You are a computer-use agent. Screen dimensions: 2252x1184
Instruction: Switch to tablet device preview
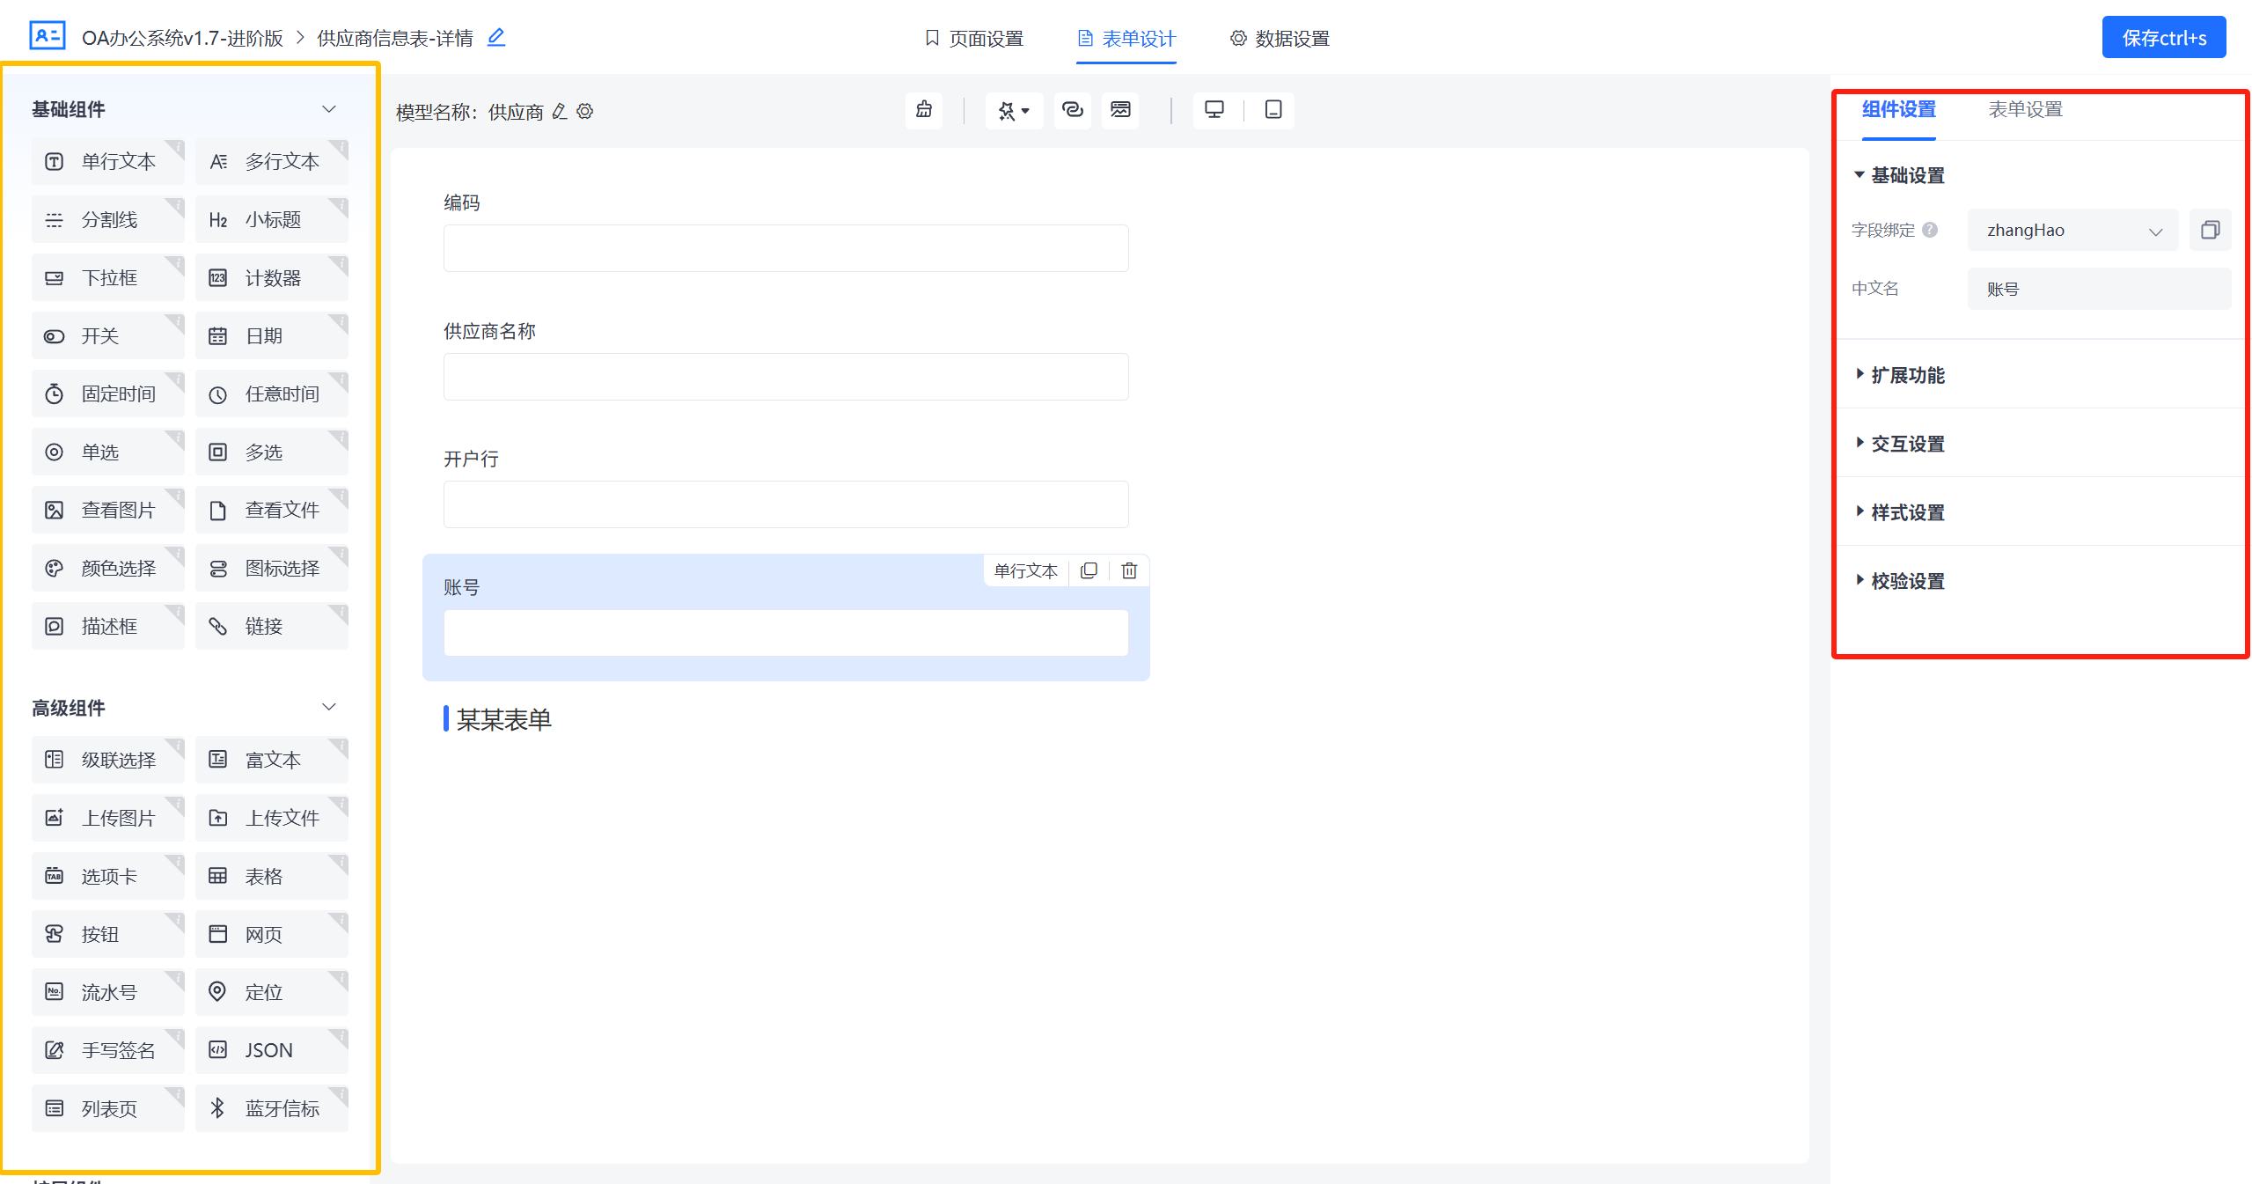[x=1273, y=110]
